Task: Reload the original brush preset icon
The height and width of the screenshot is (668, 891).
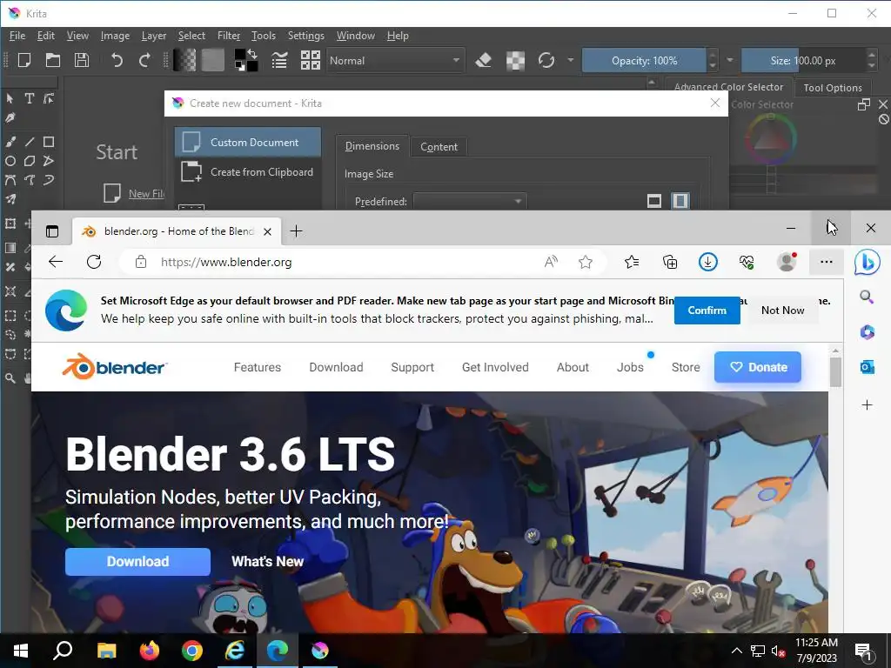Action: [x=546, y=60]
